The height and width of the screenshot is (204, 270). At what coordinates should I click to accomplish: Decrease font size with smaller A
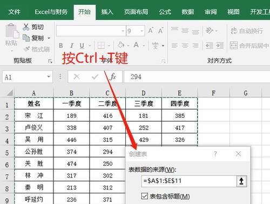[x=160, y=31]
